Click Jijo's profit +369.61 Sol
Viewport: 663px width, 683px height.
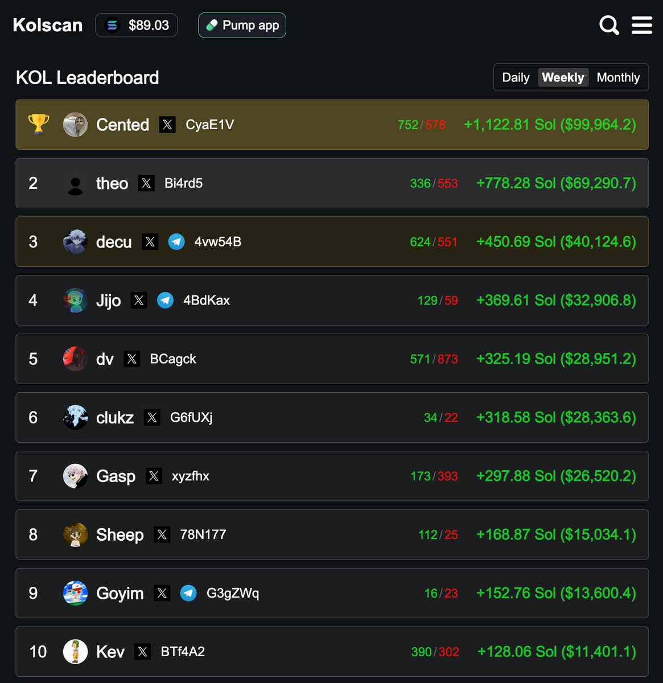pyautogui.click(x=556, y=301)
